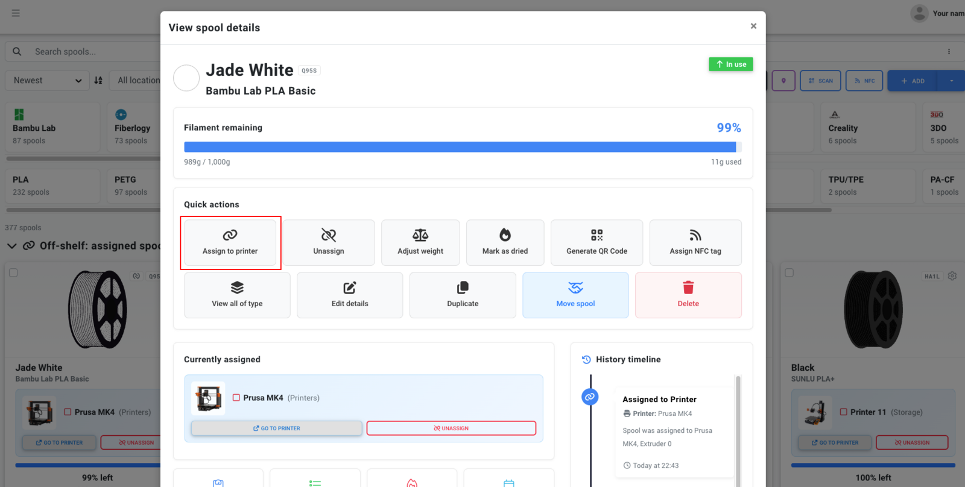Click the HA1L tag on Black card
Viewport: 965px width, 487px height.
pyautogui.click(x=932, y=276)
